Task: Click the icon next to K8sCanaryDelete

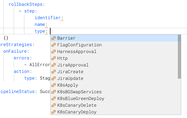Action: 54,105
